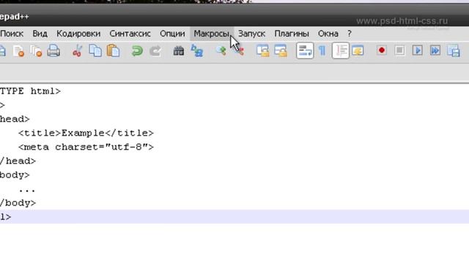469x264 pixels.
Task: Toggle the indent guide display
Action: (340, 51)
